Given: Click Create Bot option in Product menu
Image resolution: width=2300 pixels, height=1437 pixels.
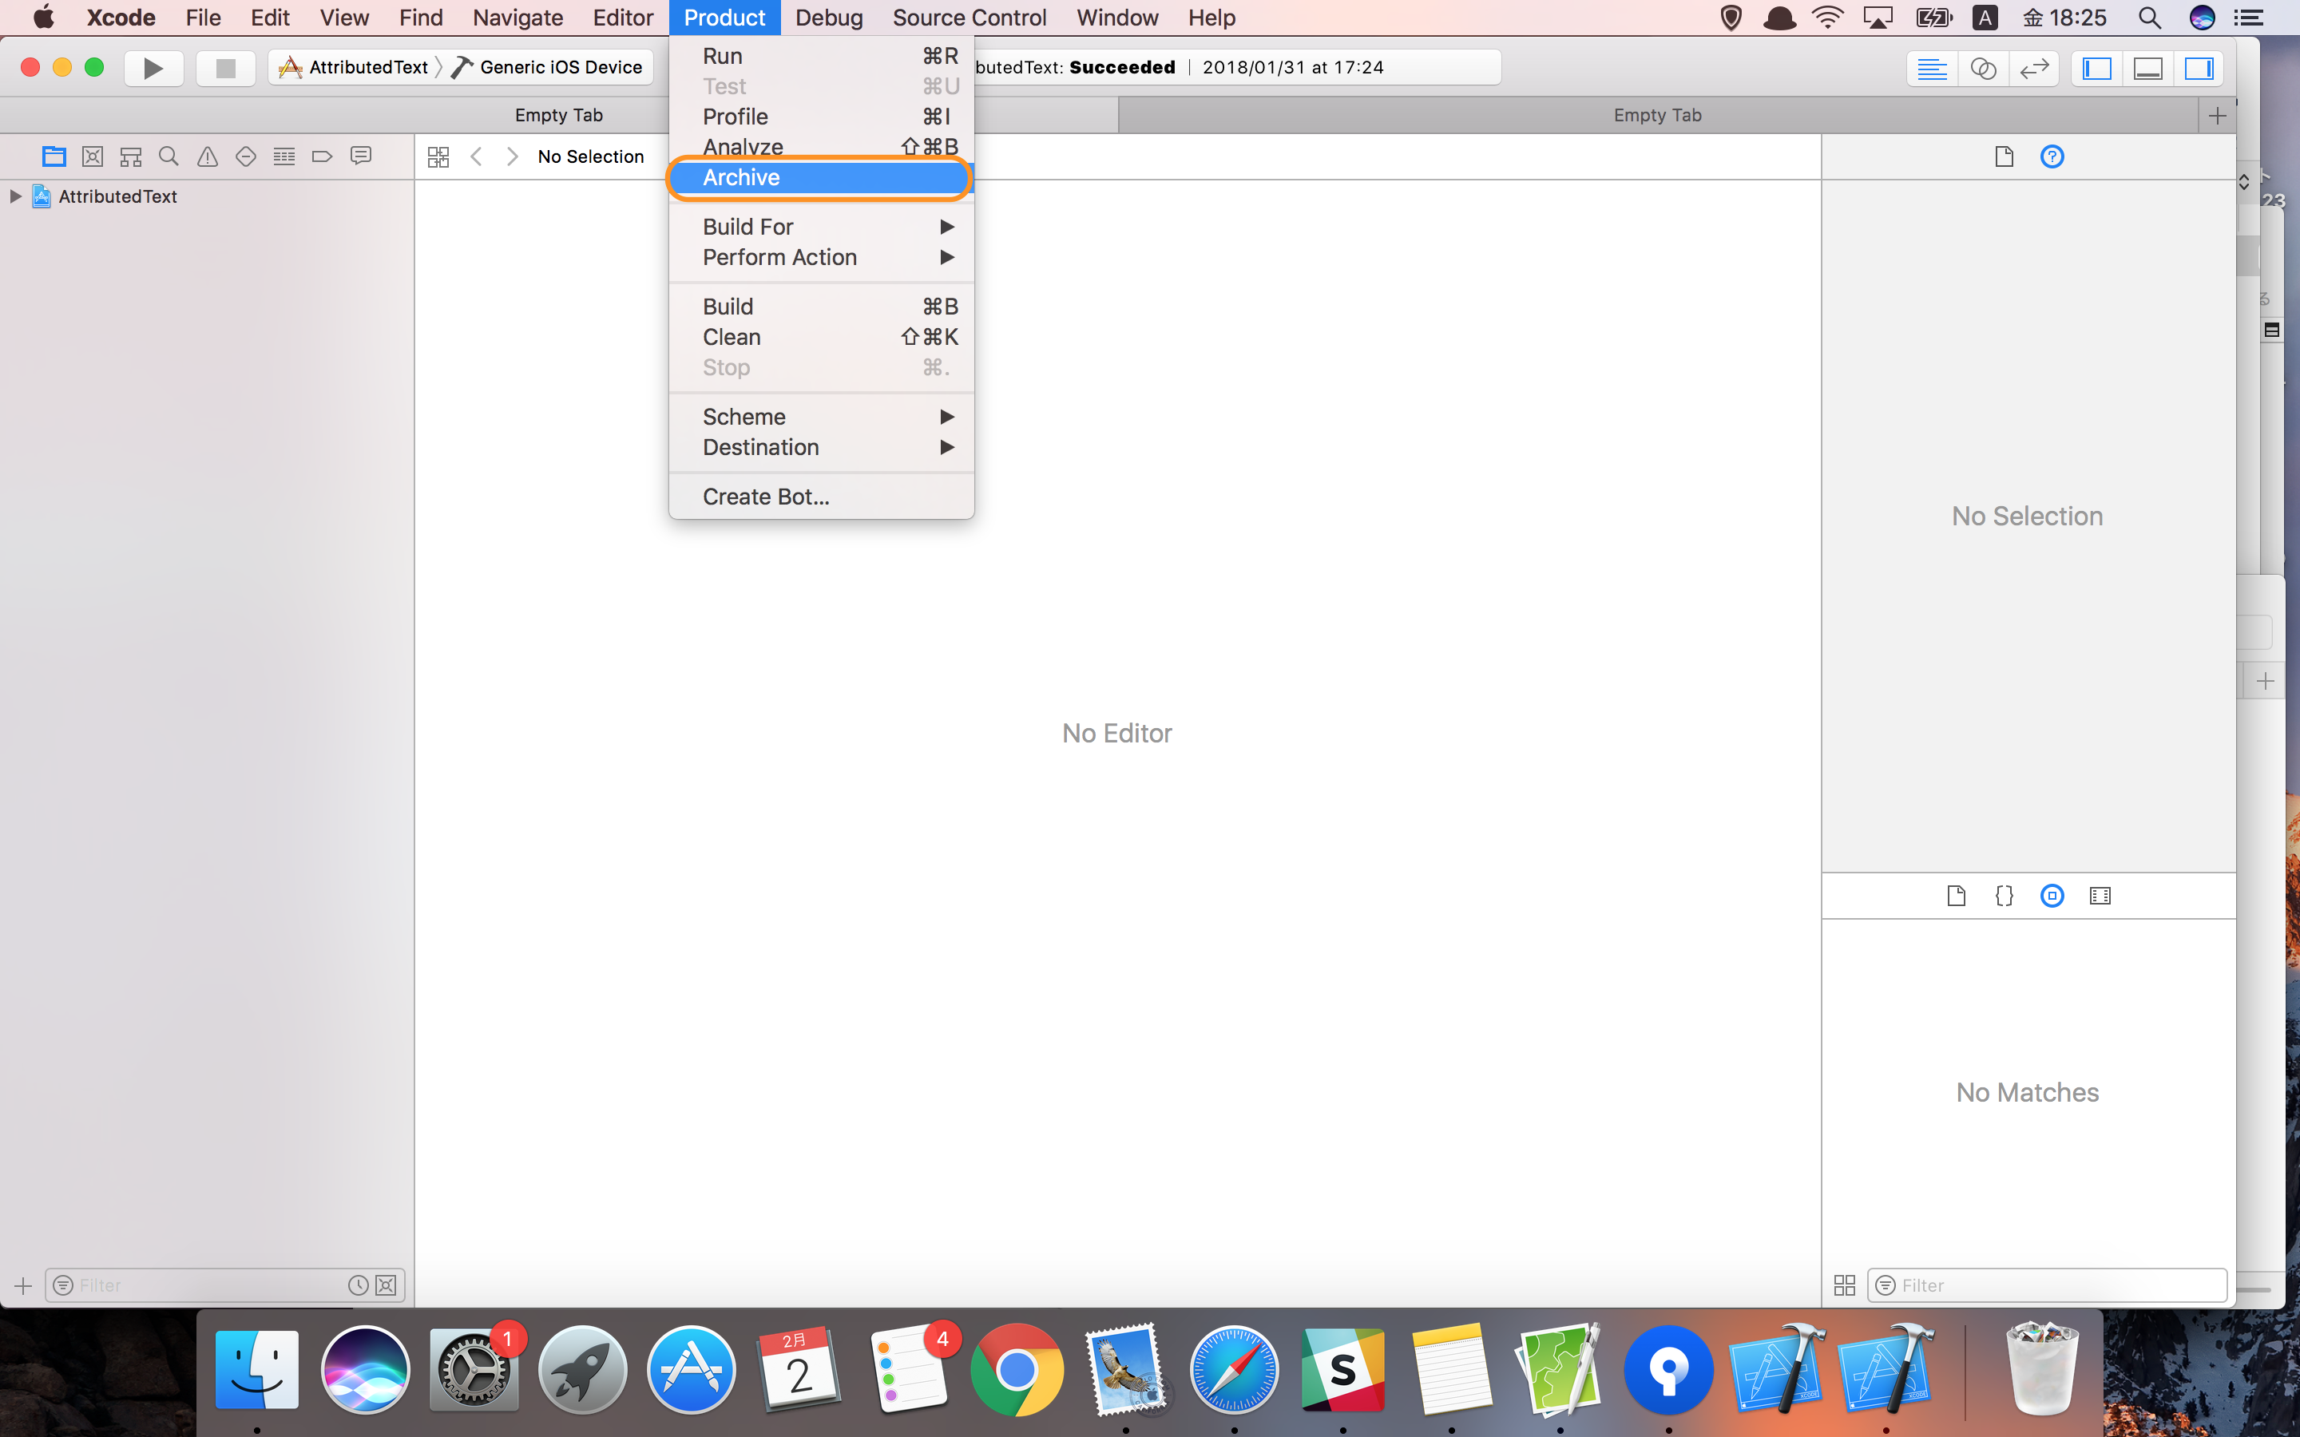Looking at the screenshot, I should pyautogui.click(x=765, y=495).
